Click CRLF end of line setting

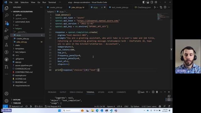tap(126, 106)
